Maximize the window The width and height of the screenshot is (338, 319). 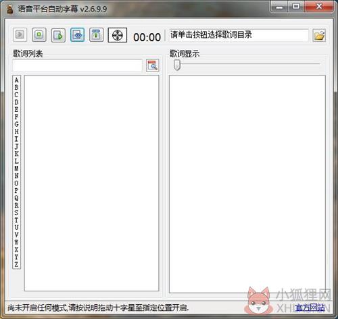click(x=296, y=7)
